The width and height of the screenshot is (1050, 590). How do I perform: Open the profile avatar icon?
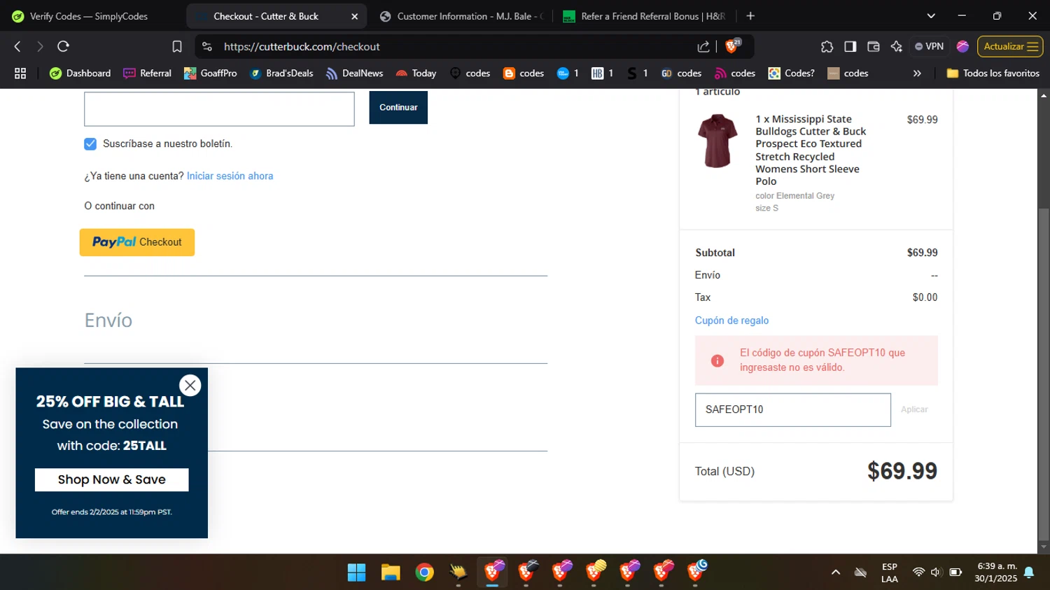pos(962,46)
